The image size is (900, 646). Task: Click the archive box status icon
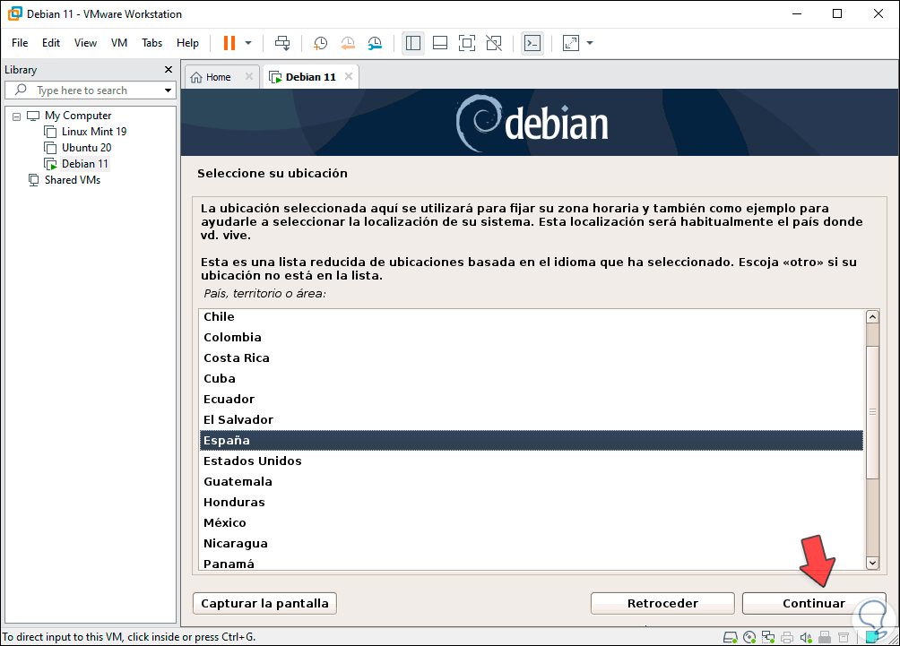pyautogui.click(x=844, y=637)
